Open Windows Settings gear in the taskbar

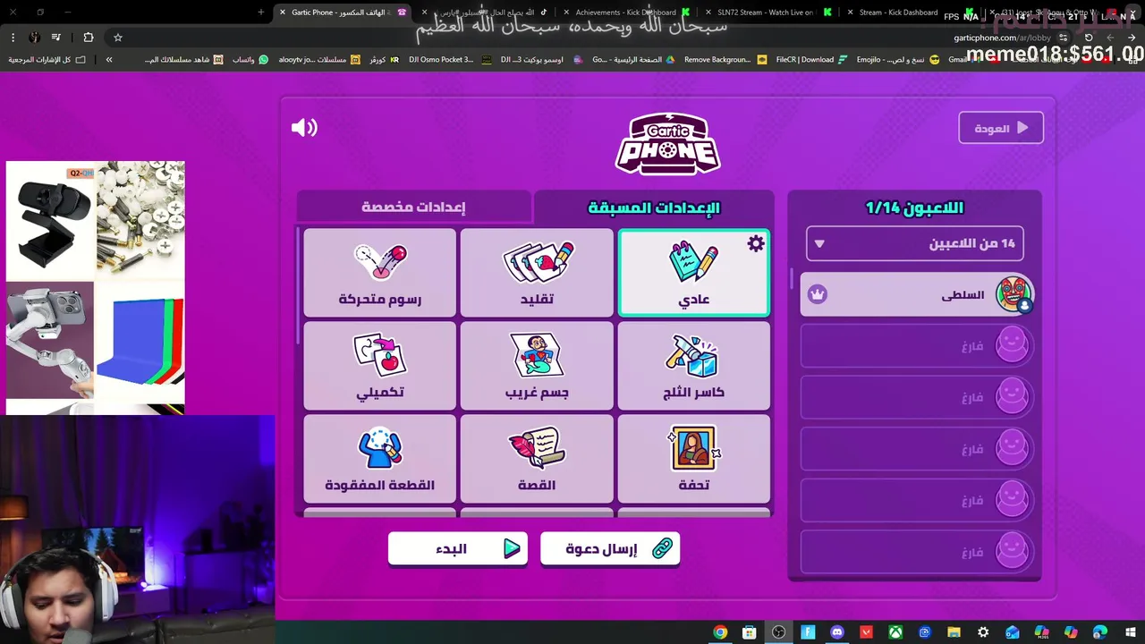(983, 632)
